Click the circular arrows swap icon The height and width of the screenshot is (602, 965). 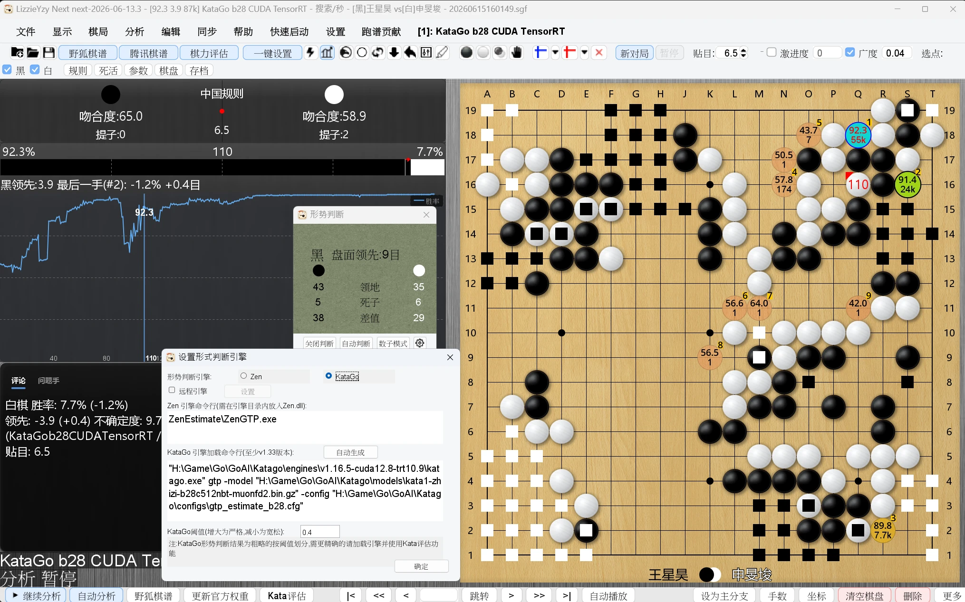pyautogui.click(x=378, y=53)
